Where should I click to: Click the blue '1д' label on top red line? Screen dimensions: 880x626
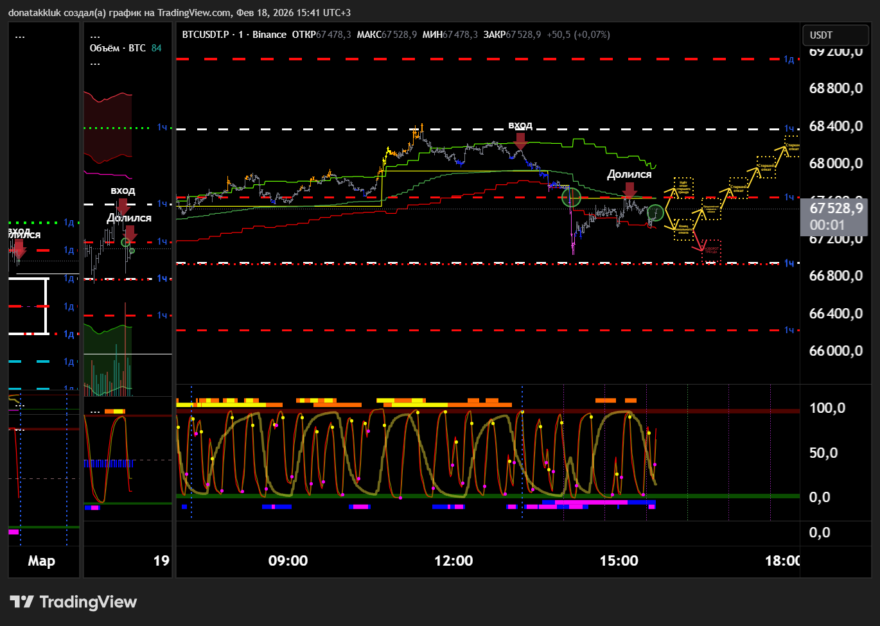[x=789, y=60]
